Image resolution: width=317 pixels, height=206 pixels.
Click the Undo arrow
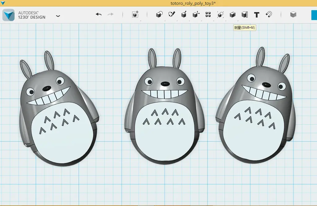coord(99,15)
